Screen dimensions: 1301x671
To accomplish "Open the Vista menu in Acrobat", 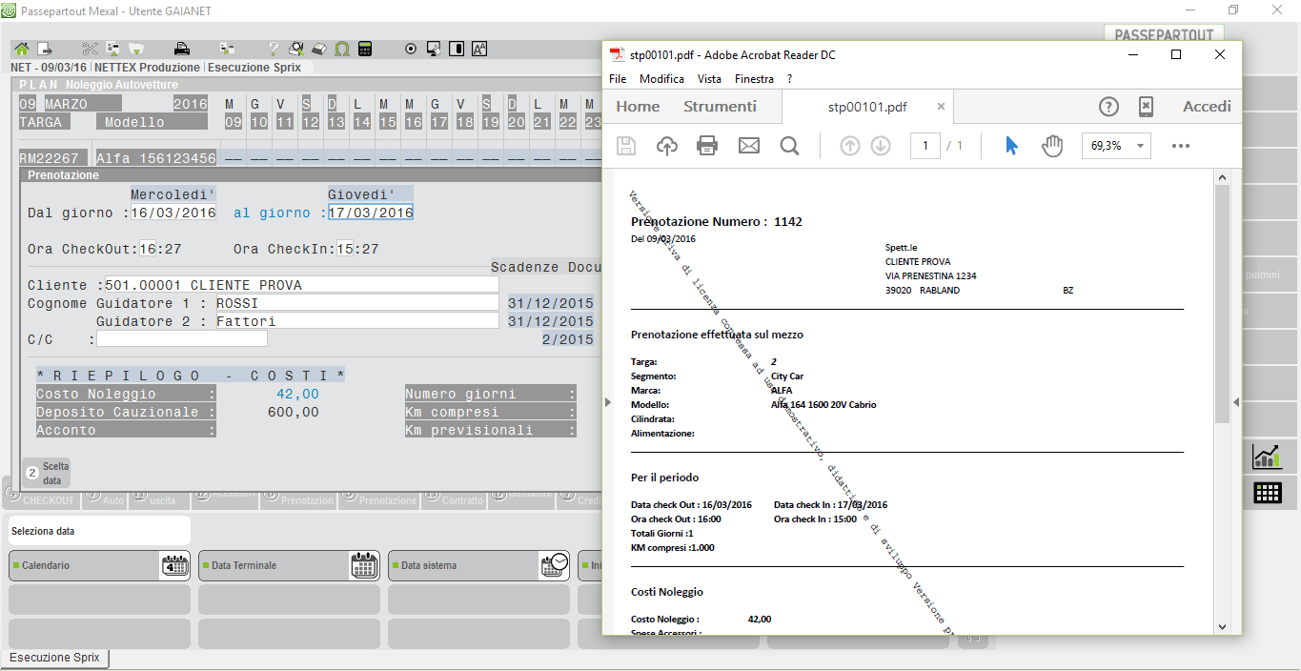I will tap(709, 79).
